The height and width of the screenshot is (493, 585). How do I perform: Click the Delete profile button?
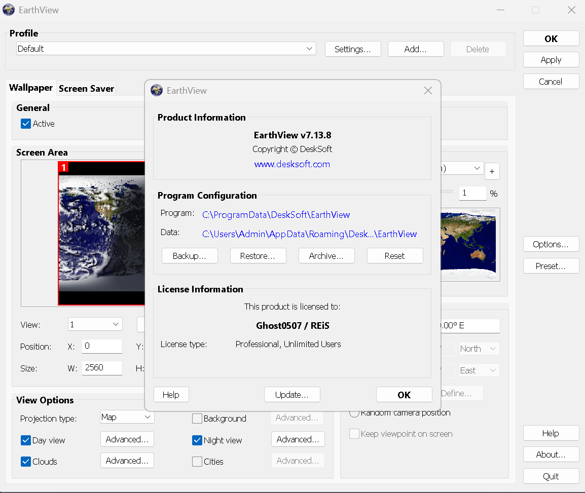(x=478, y=49)
